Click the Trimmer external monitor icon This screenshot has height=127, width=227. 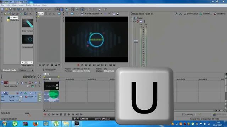59,14
